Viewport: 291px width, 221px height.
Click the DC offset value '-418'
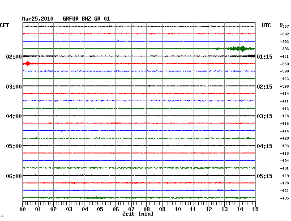click(284, 153)
